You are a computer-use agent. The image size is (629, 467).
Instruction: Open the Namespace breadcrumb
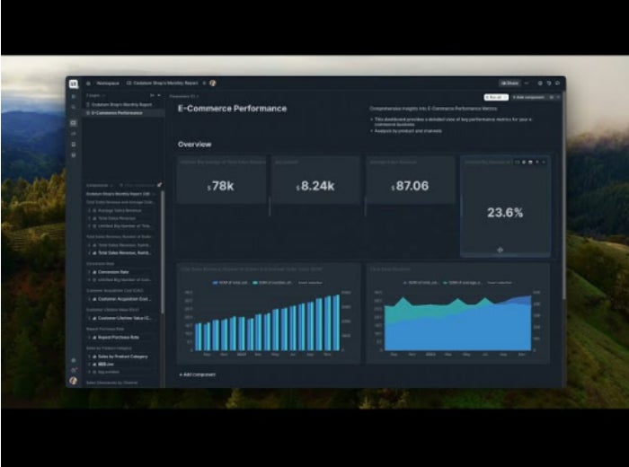108,84
